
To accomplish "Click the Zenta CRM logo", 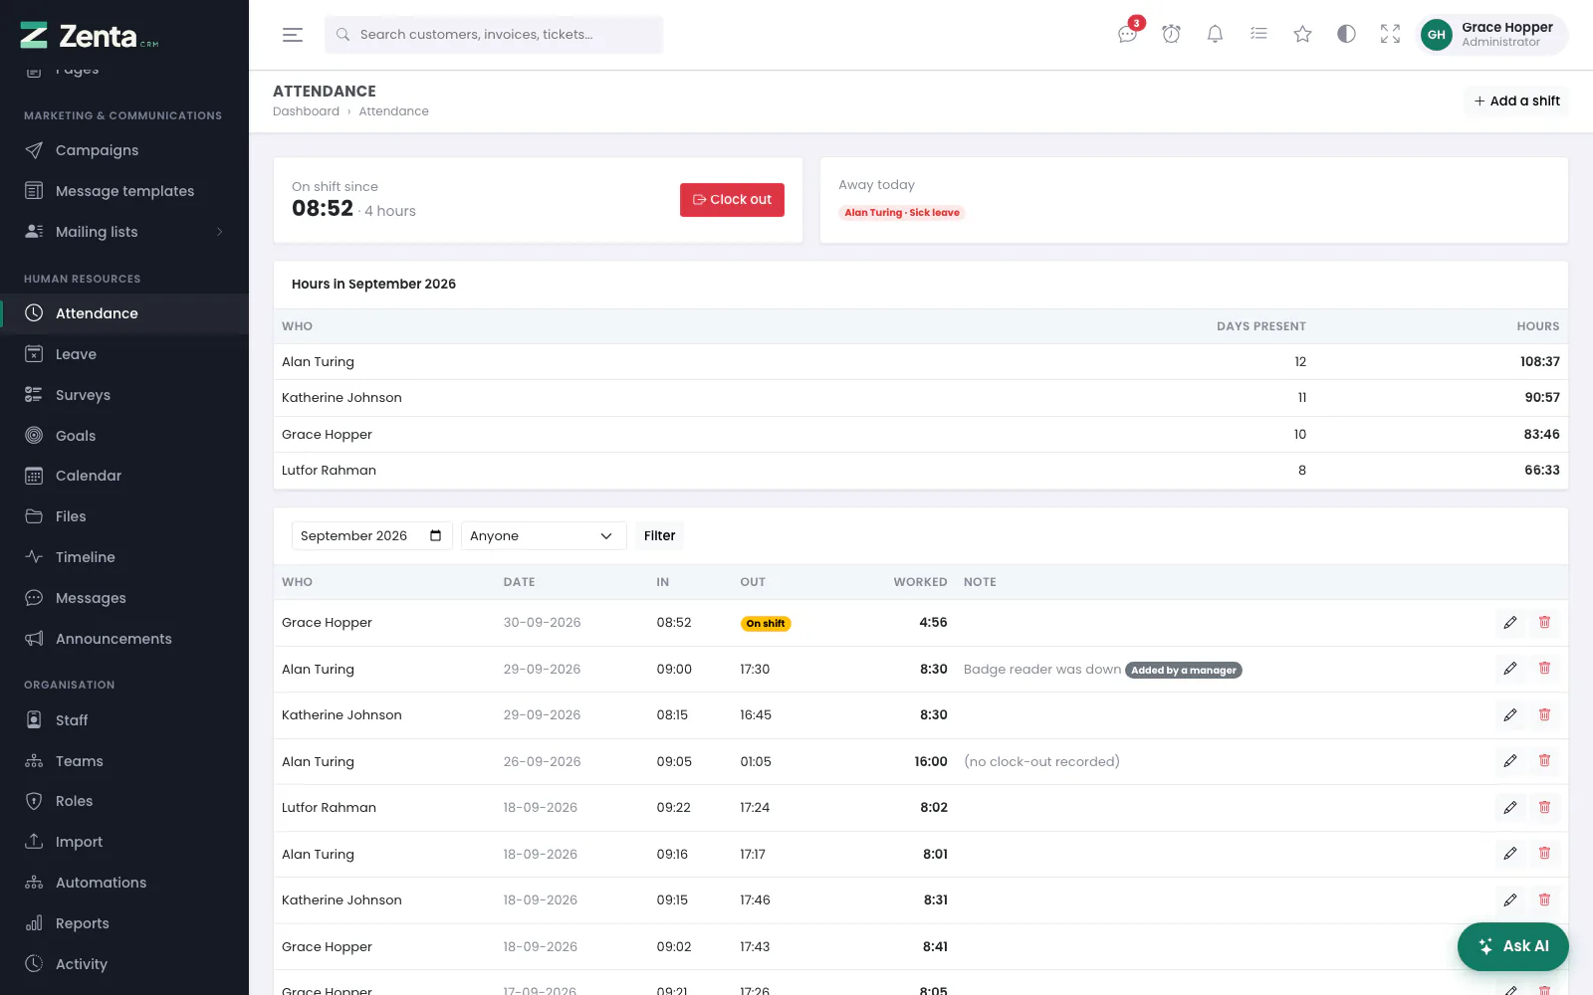I will coord(90,36).
